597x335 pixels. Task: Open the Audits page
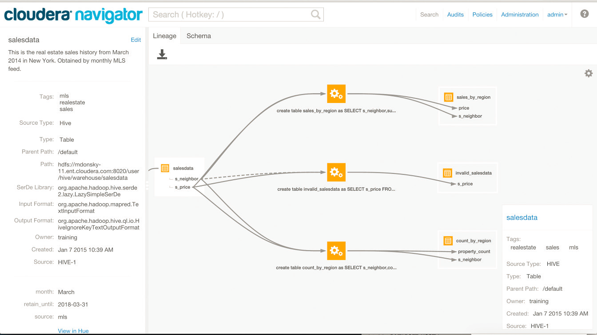(455, 15)
